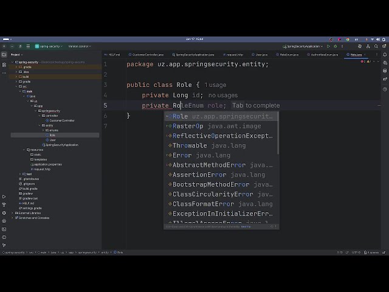Screen dimensions: 389x292
Task: Select Role completion suggestion
Action: coord(221,116)
